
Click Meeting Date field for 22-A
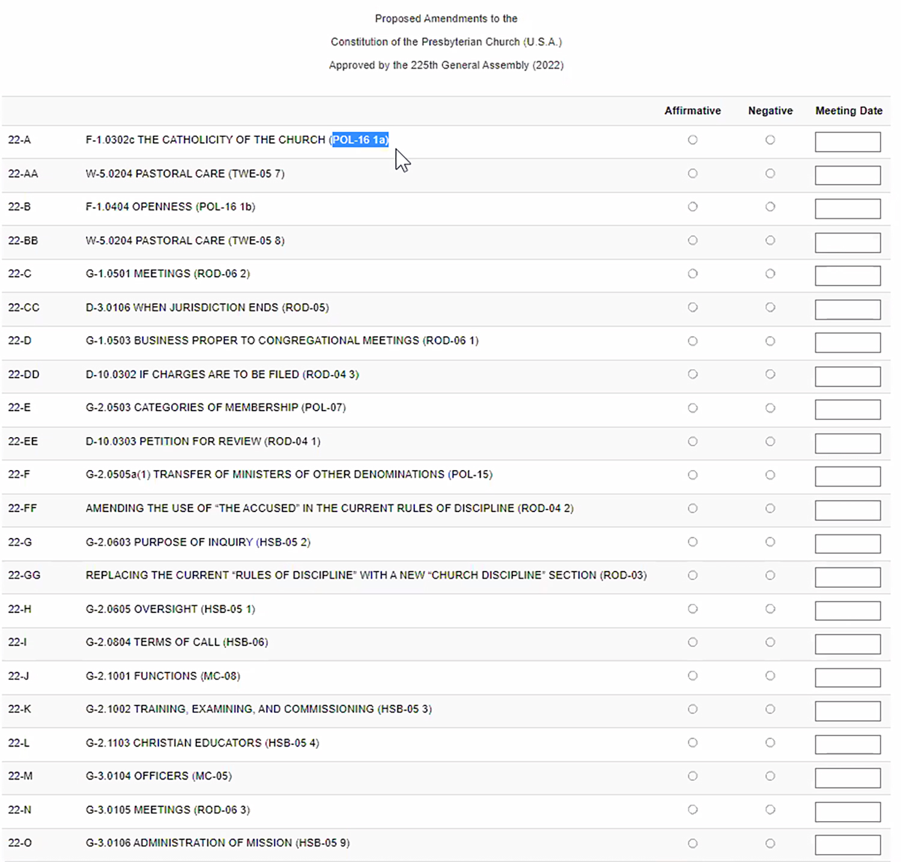pyautogui.click(x=848, y=142)
